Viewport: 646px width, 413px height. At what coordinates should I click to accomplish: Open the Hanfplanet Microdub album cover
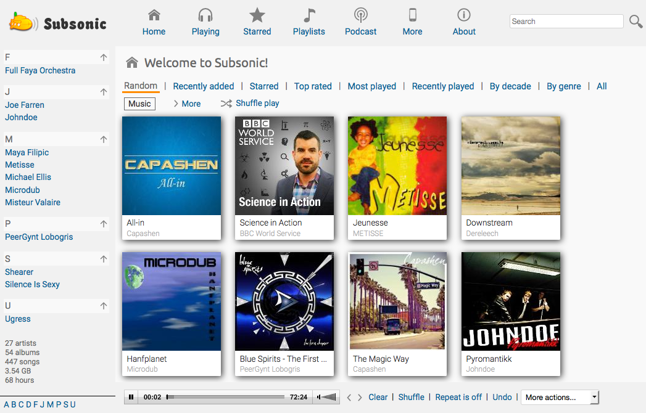(x=172, y=301)
